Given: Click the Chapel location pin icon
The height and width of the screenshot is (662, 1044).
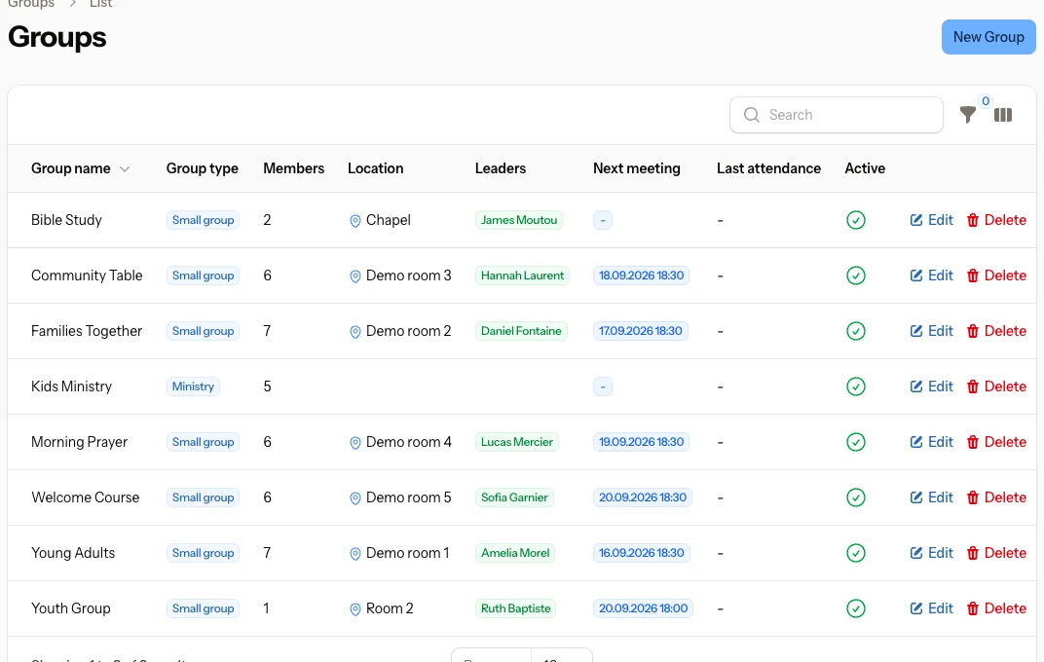Looking at the screenshot, I should [x=354, y=220].
